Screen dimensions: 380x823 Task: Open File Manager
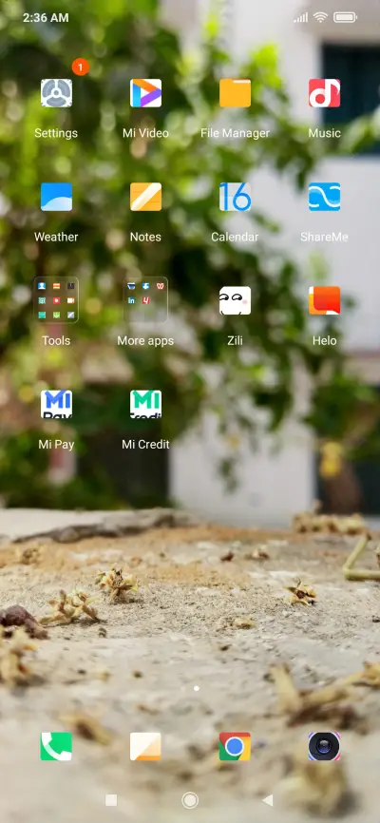235,93
